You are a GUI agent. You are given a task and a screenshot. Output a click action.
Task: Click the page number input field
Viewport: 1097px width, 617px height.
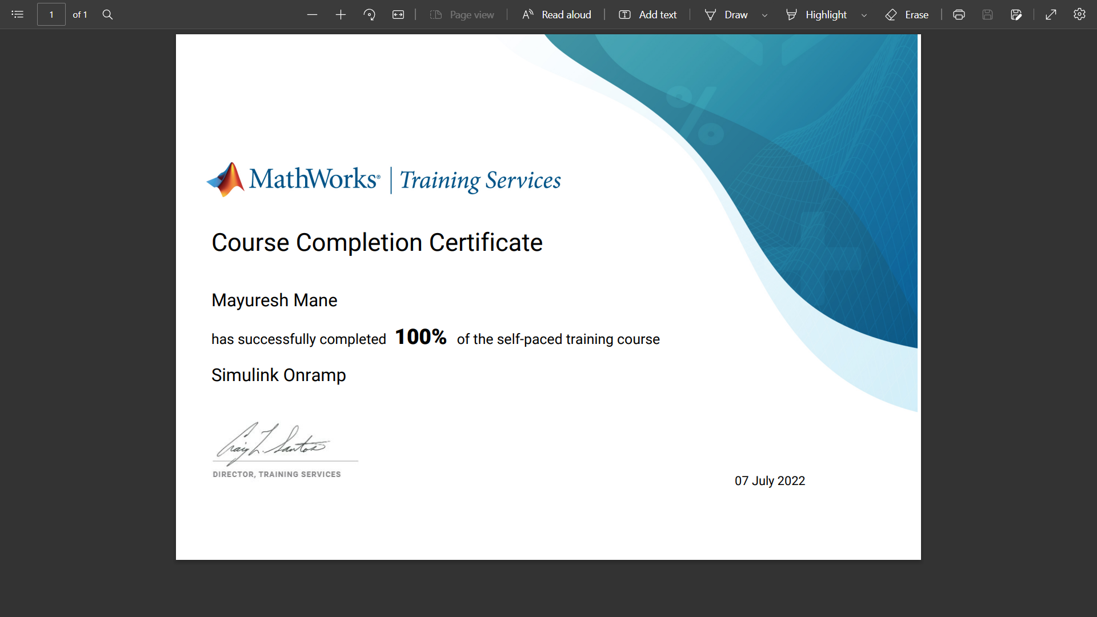click(x=51, y=14)
